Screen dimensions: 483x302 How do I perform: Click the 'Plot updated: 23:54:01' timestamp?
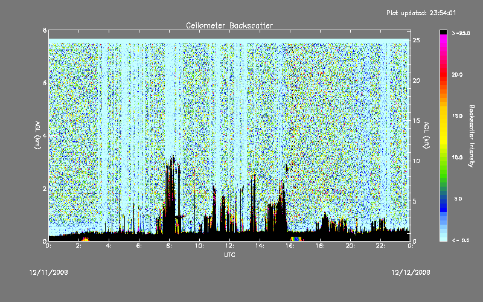coord(421,13)
